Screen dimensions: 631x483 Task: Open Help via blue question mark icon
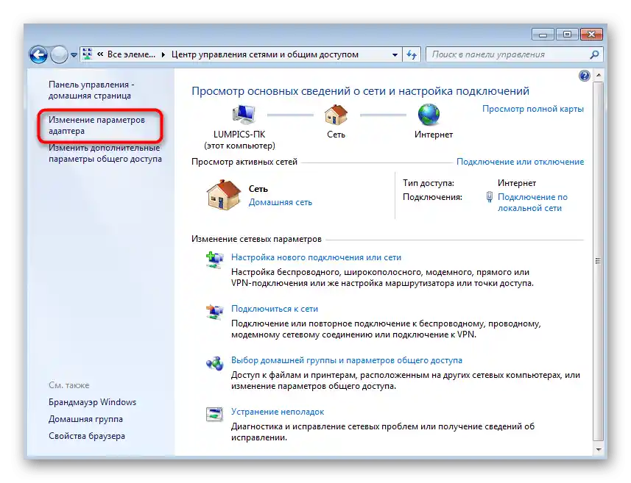pyautogui.click(x=584, y=76)
